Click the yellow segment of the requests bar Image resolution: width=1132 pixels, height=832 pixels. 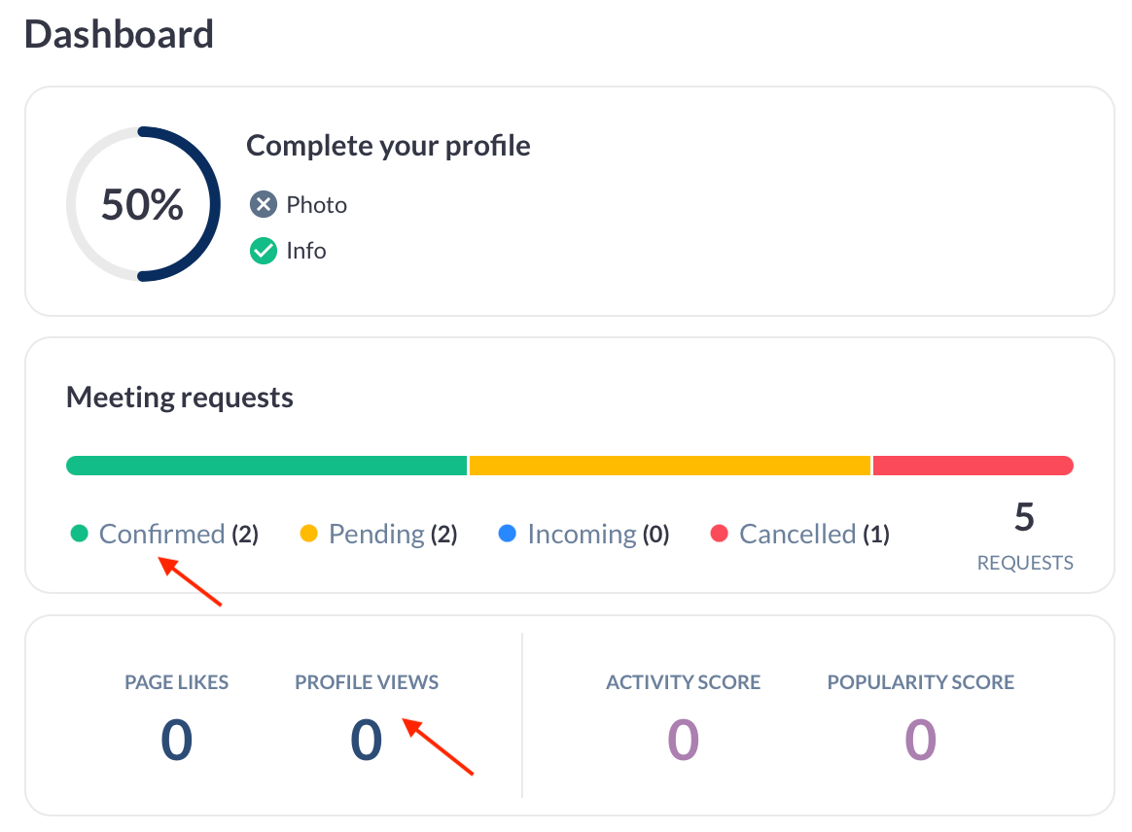coord(670,466)
